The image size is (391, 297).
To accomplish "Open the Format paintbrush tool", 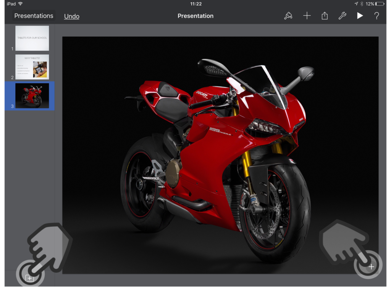I will click(x=288, y=16).
